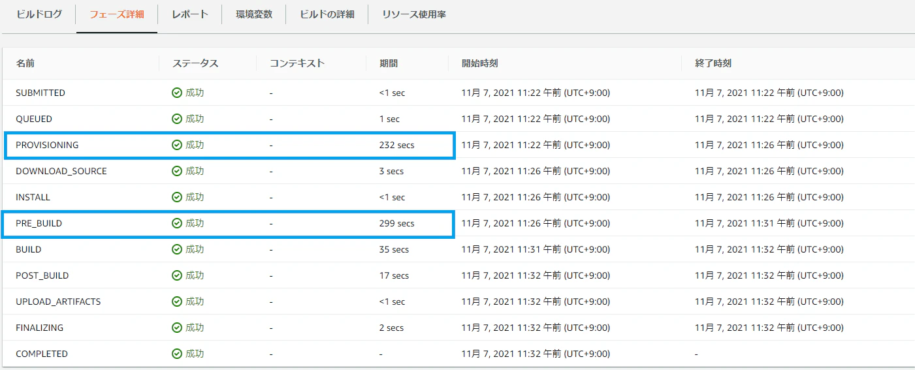The height and width of the screenshot is (370, 915).
Task: Click the コンテキスト column header
Action: (297, 63)
